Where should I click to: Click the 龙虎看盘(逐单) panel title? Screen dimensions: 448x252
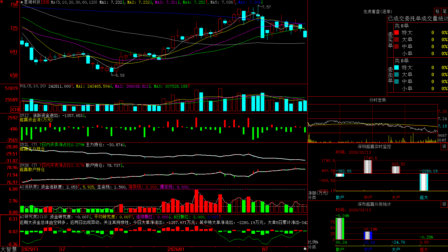point(377,11)
